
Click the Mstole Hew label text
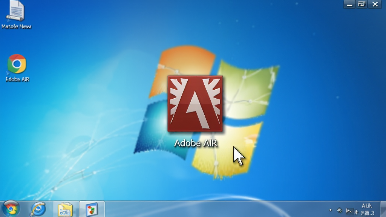point(16,26)
